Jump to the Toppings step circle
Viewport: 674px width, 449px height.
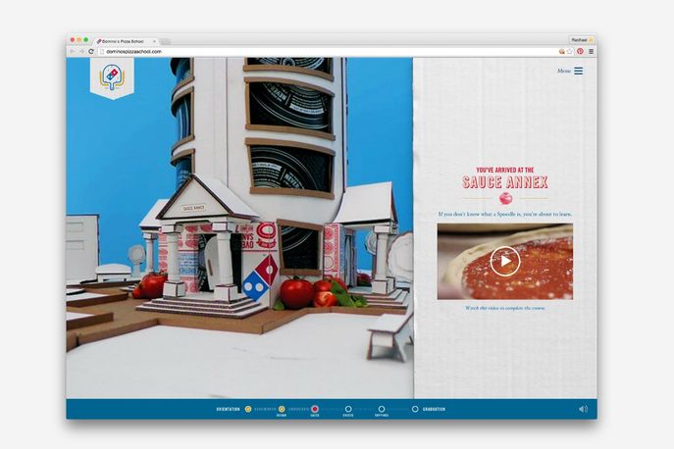pyautogui.click(x=382, y=409)
